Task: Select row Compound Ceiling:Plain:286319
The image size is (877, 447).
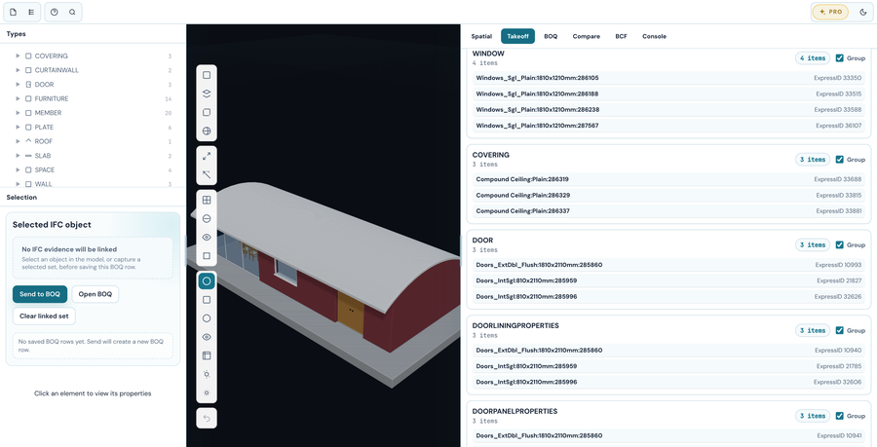Action: point(668,179)
